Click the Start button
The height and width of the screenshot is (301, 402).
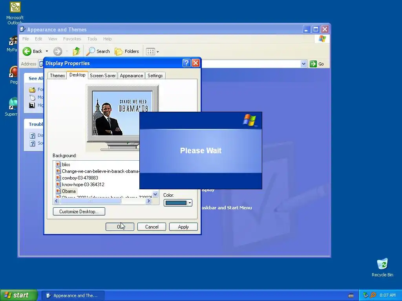(18, 295)
